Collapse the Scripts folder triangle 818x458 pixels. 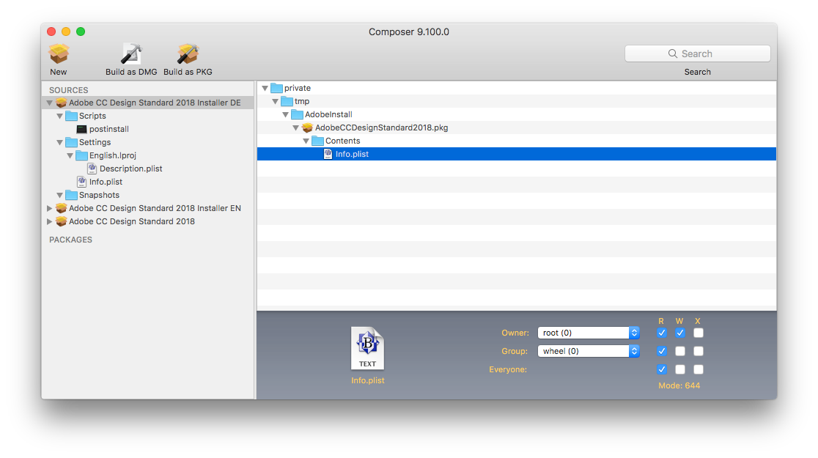(x=60, y=116)
